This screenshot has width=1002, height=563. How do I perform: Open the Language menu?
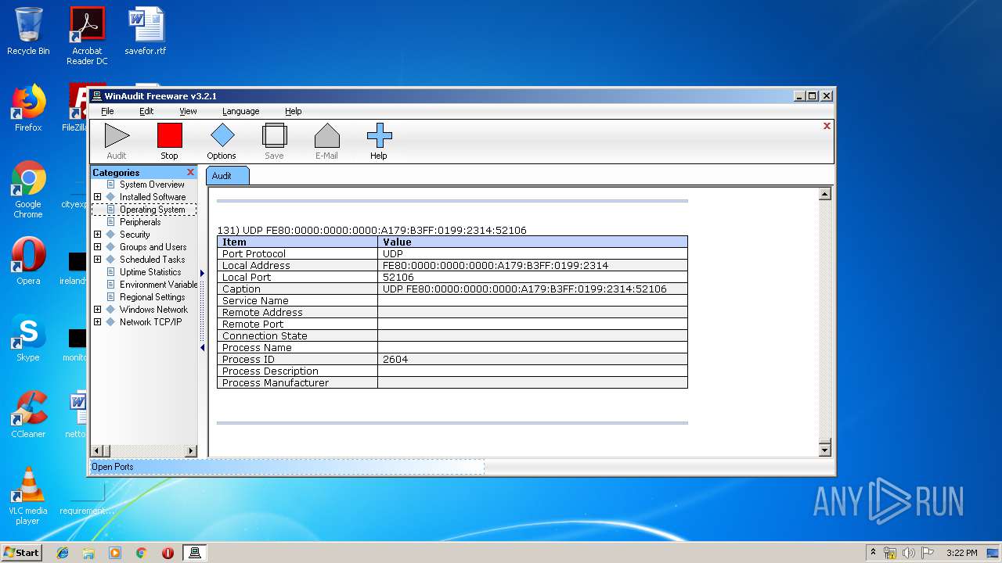(240, 111)
